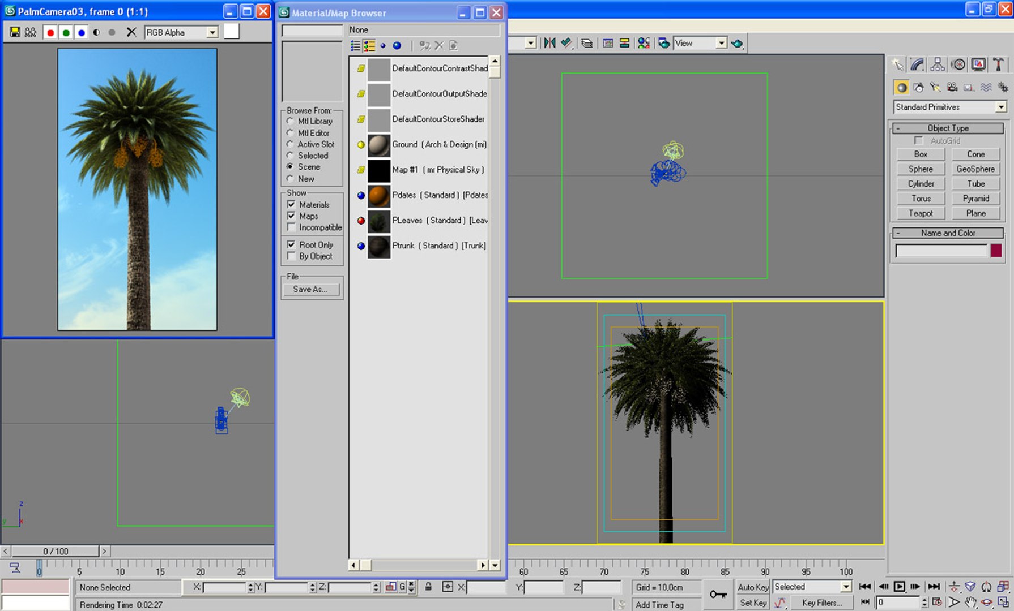Switch to the Motion panel tab
The width and height of the screenshot is (1014, 611).
pos(958,64)
